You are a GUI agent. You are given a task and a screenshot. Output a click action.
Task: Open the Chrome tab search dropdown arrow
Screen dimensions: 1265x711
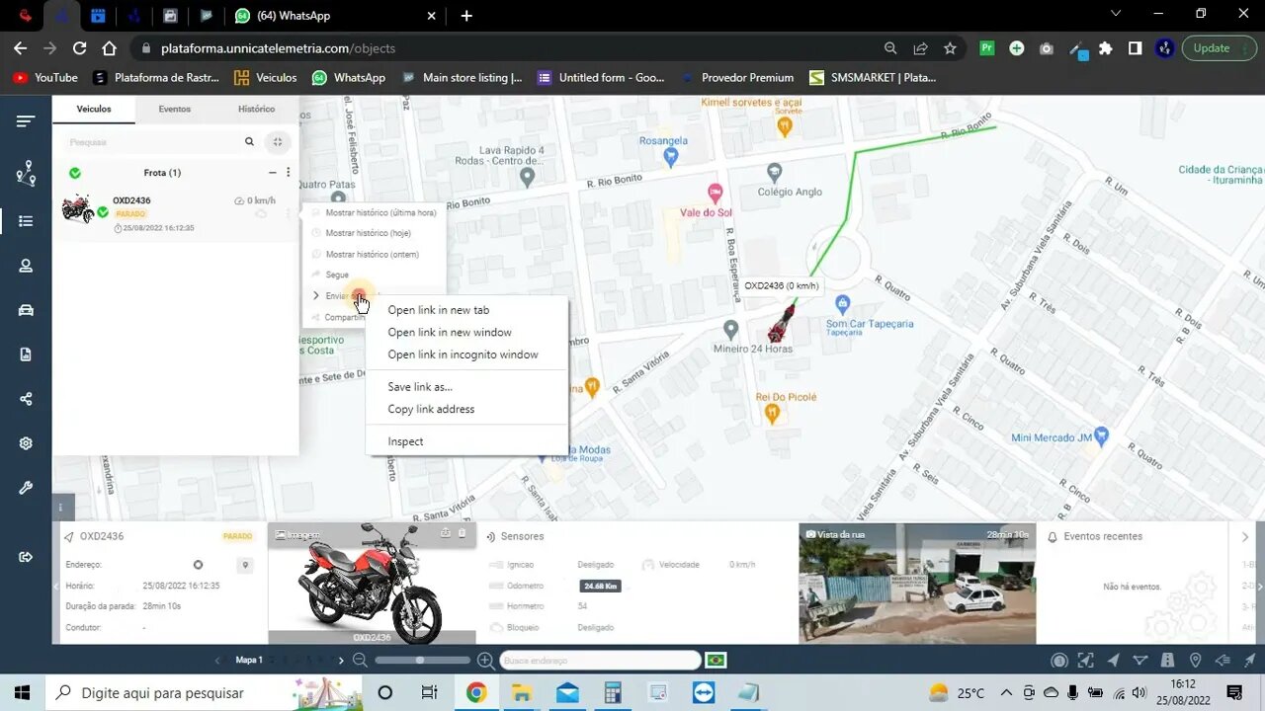(1117, 14)
